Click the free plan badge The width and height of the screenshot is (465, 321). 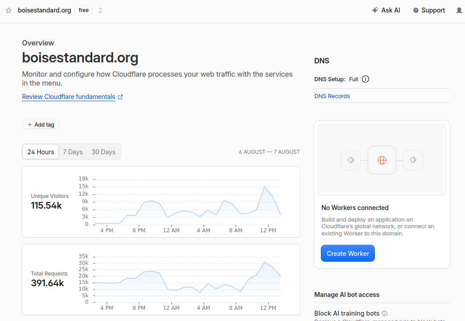83,10
